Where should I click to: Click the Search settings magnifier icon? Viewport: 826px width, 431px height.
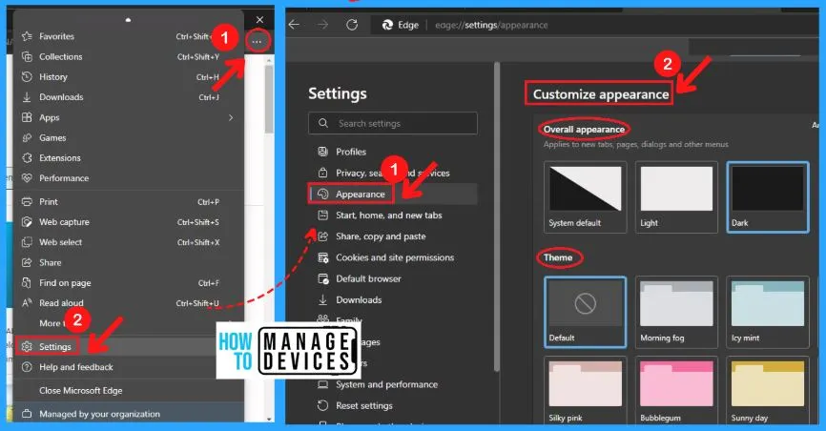(323, 123)
